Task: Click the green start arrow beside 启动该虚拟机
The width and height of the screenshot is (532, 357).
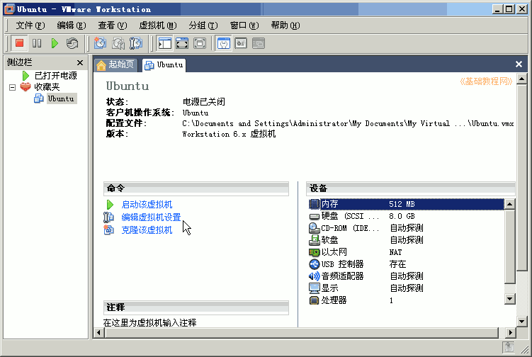Action: pyautogui.click(x=110, y=204)
